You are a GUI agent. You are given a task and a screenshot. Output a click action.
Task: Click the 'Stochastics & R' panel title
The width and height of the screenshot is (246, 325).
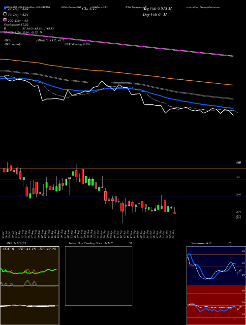point(201,243)
